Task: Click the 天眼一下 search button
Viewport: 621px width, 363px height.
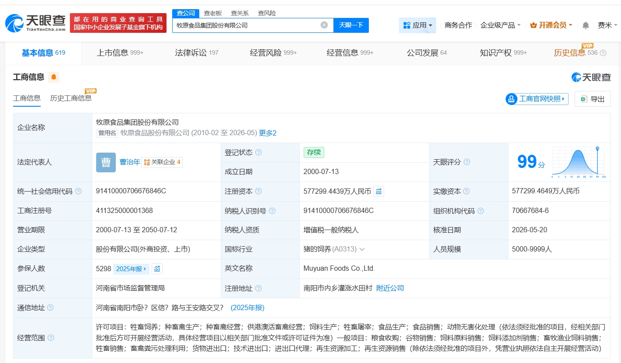Action: point(351,25)
